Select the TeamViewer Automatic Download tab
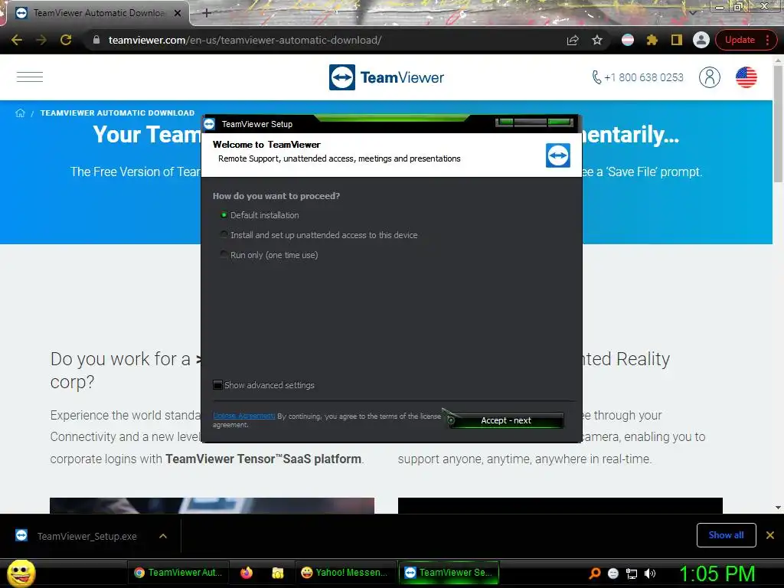The height and width of the screenshot is (588, 784). [x=99, y=13]
